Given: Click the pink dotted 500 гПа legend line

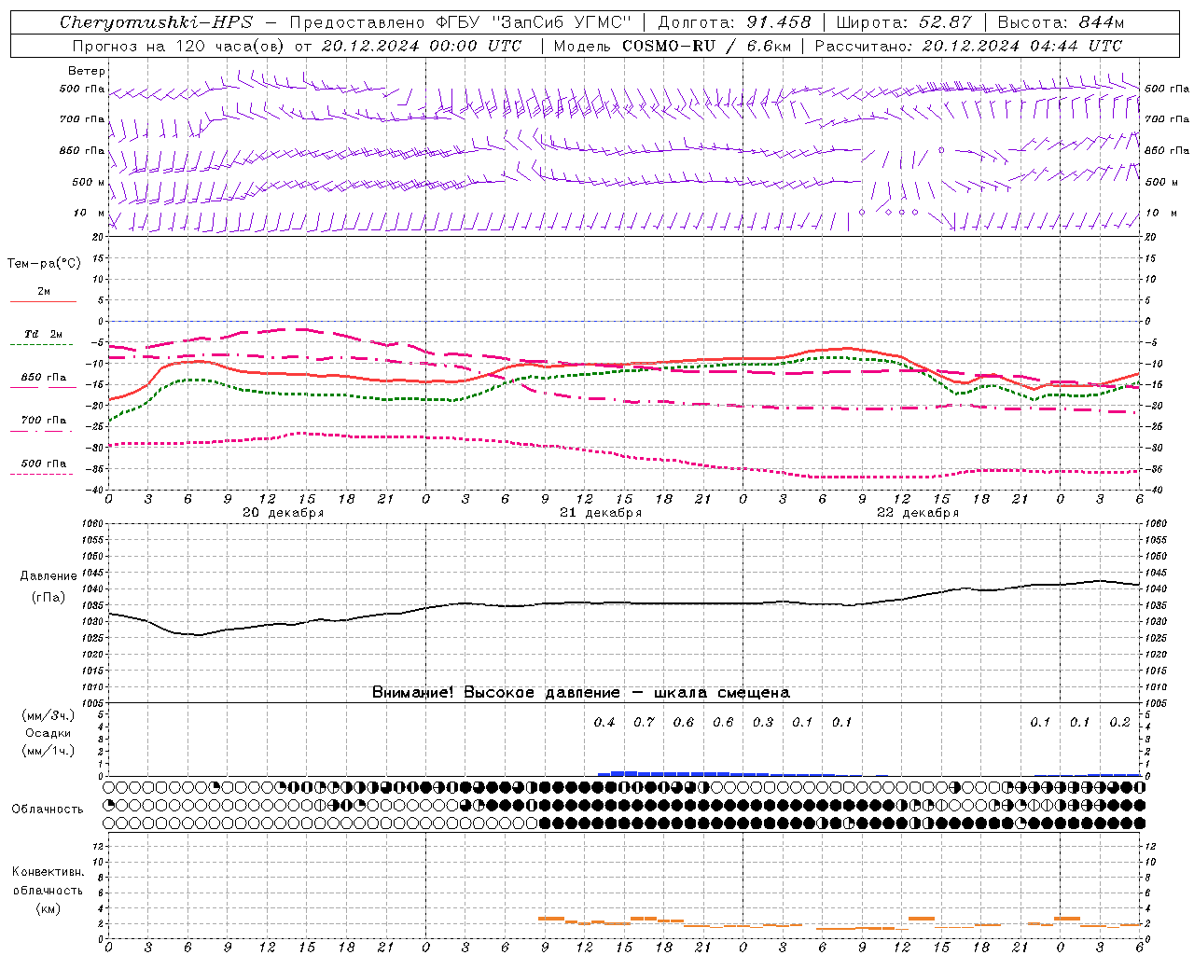Looking at the screenshot, I should (x=42, y=474).
